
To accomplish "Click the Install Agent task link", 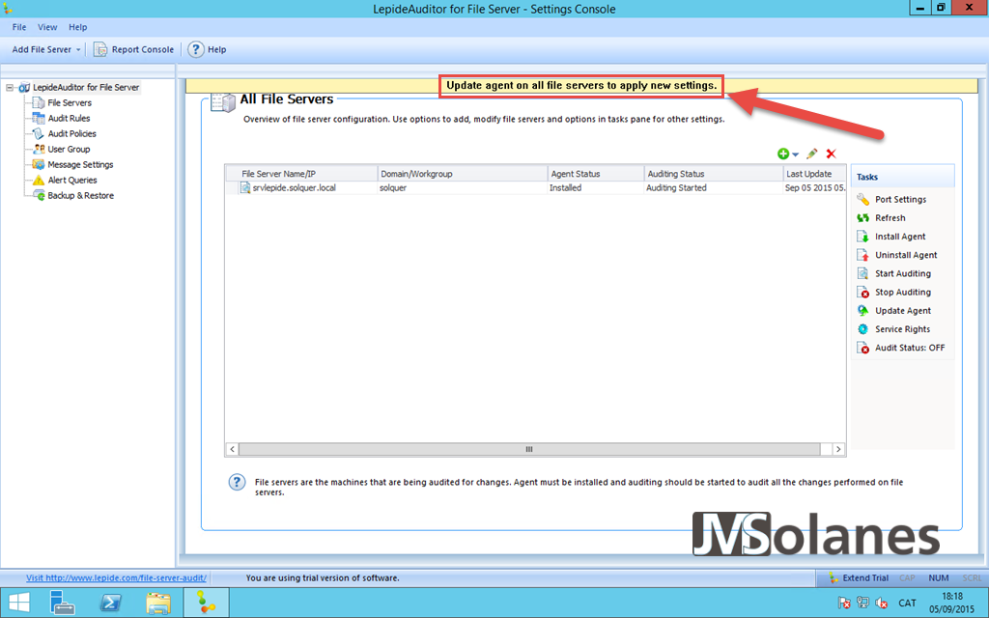I will click(x=900, y=237).
